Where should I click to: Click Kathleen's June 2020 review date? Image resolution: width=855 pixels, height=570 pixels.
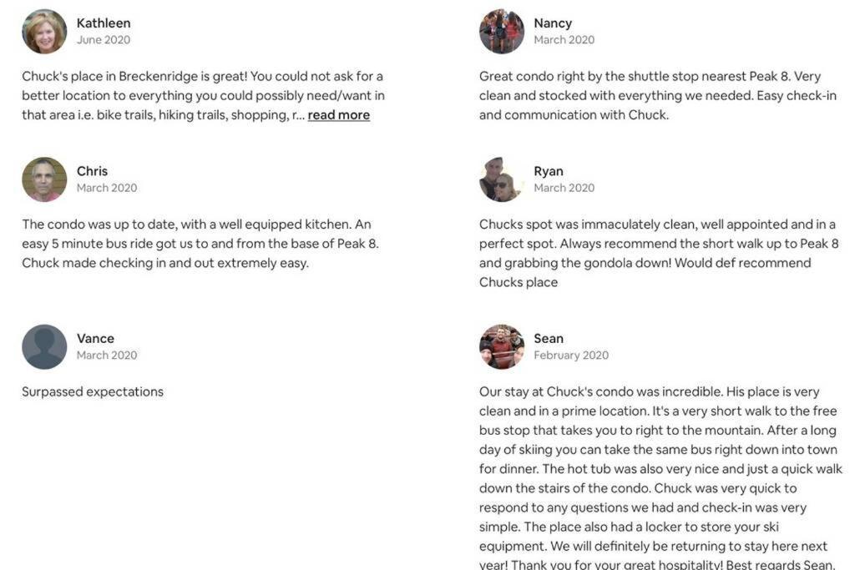tap(103, 40)
